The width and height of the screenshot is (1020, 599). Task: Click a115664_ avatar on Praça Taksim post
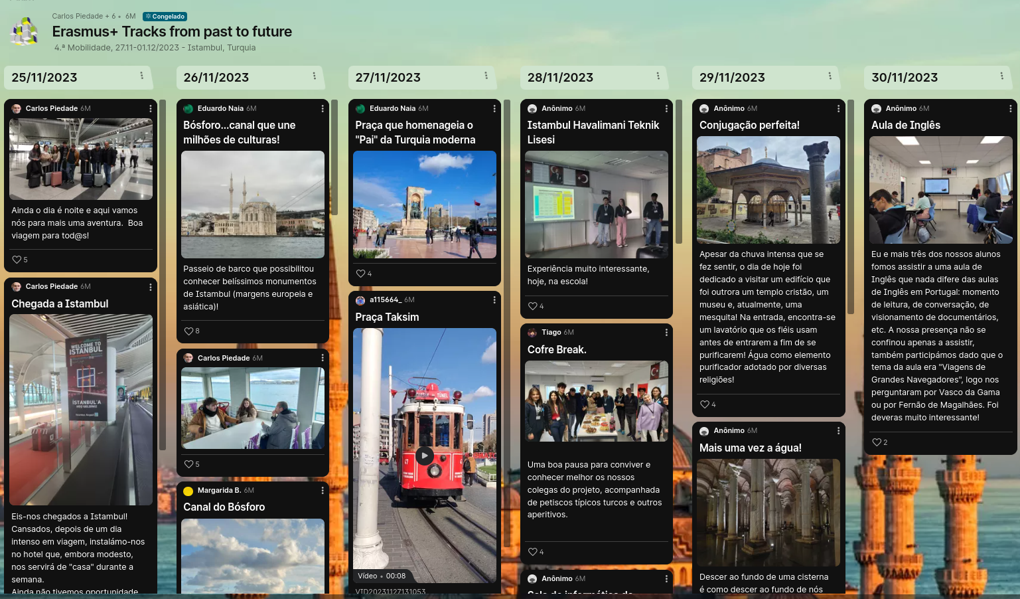pyautogui.click(x=360, y=300)
